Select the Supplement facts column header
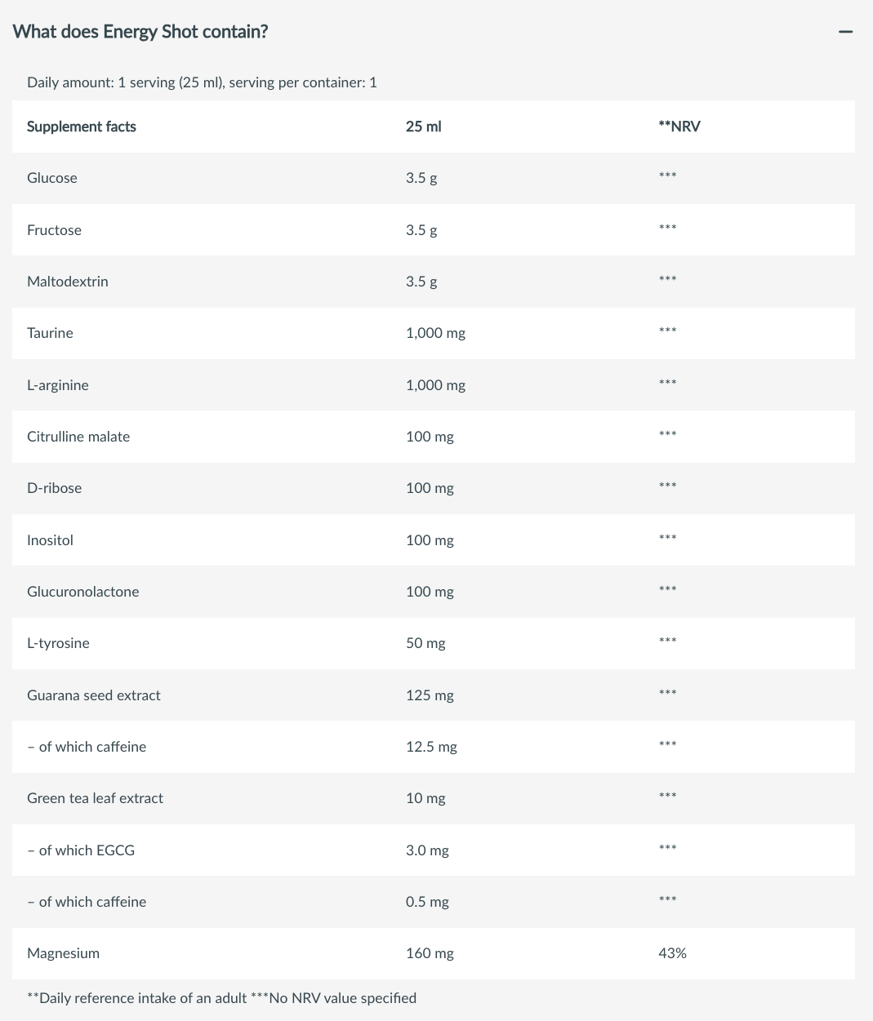The image size is (873, 1021). coord(82,127)
